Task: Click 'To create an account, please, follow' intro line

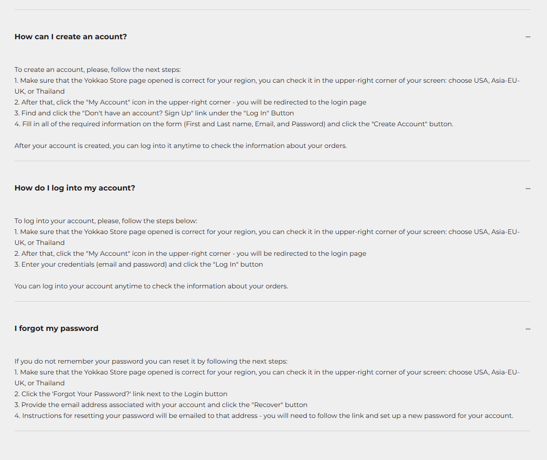Action: pos(97,69)
